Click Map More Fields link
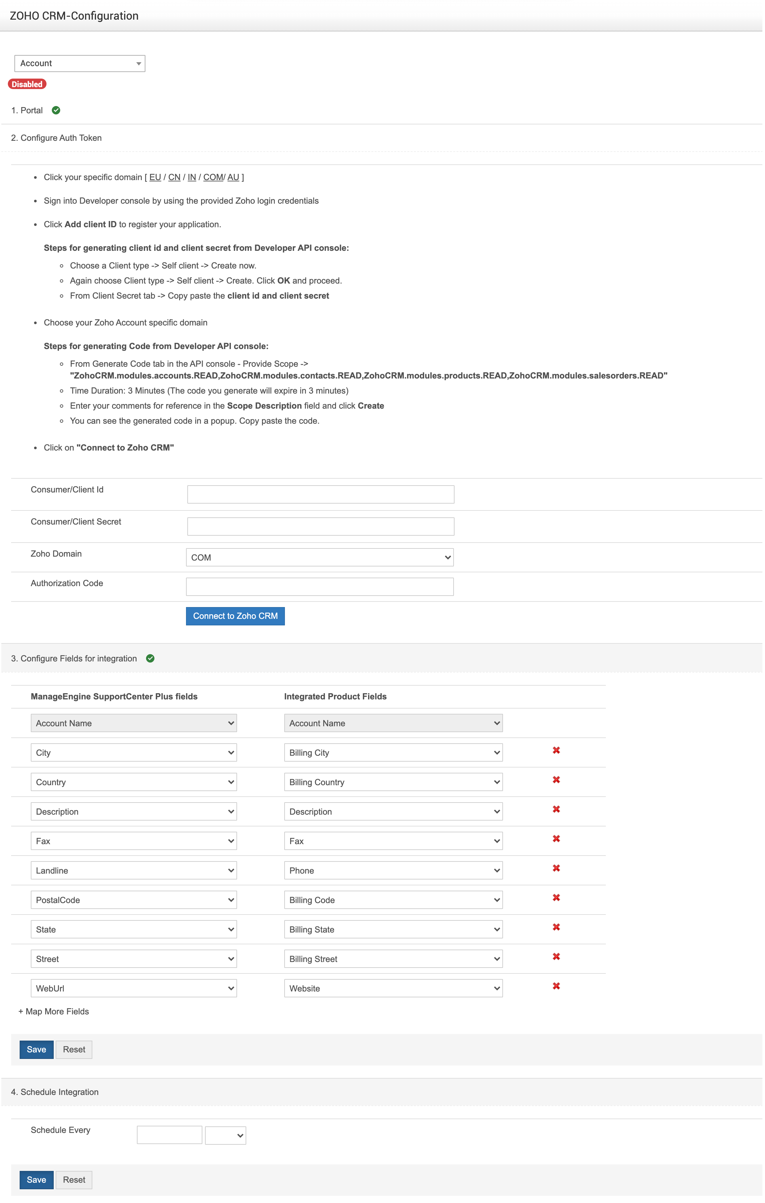The height and width of the screenshot is (1203, 765). pyautogui.click(x=53, y=1011)
